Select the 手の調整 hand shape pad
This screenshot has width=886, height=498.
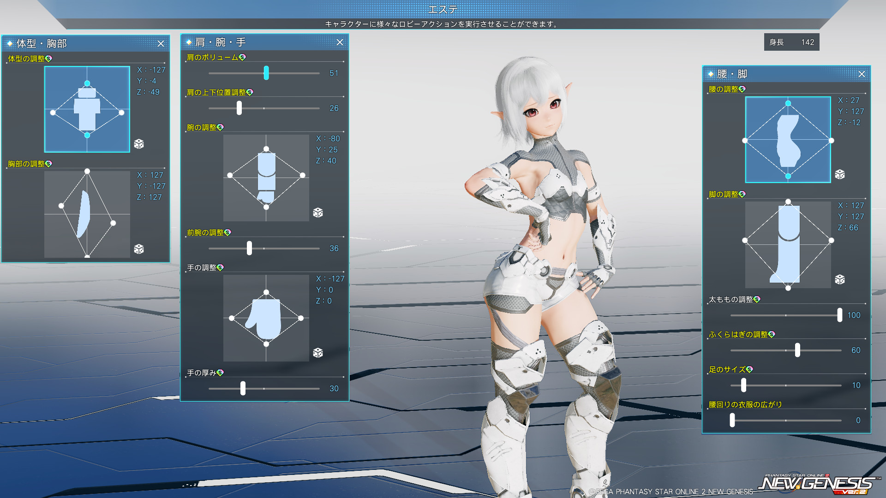(266, 318)
